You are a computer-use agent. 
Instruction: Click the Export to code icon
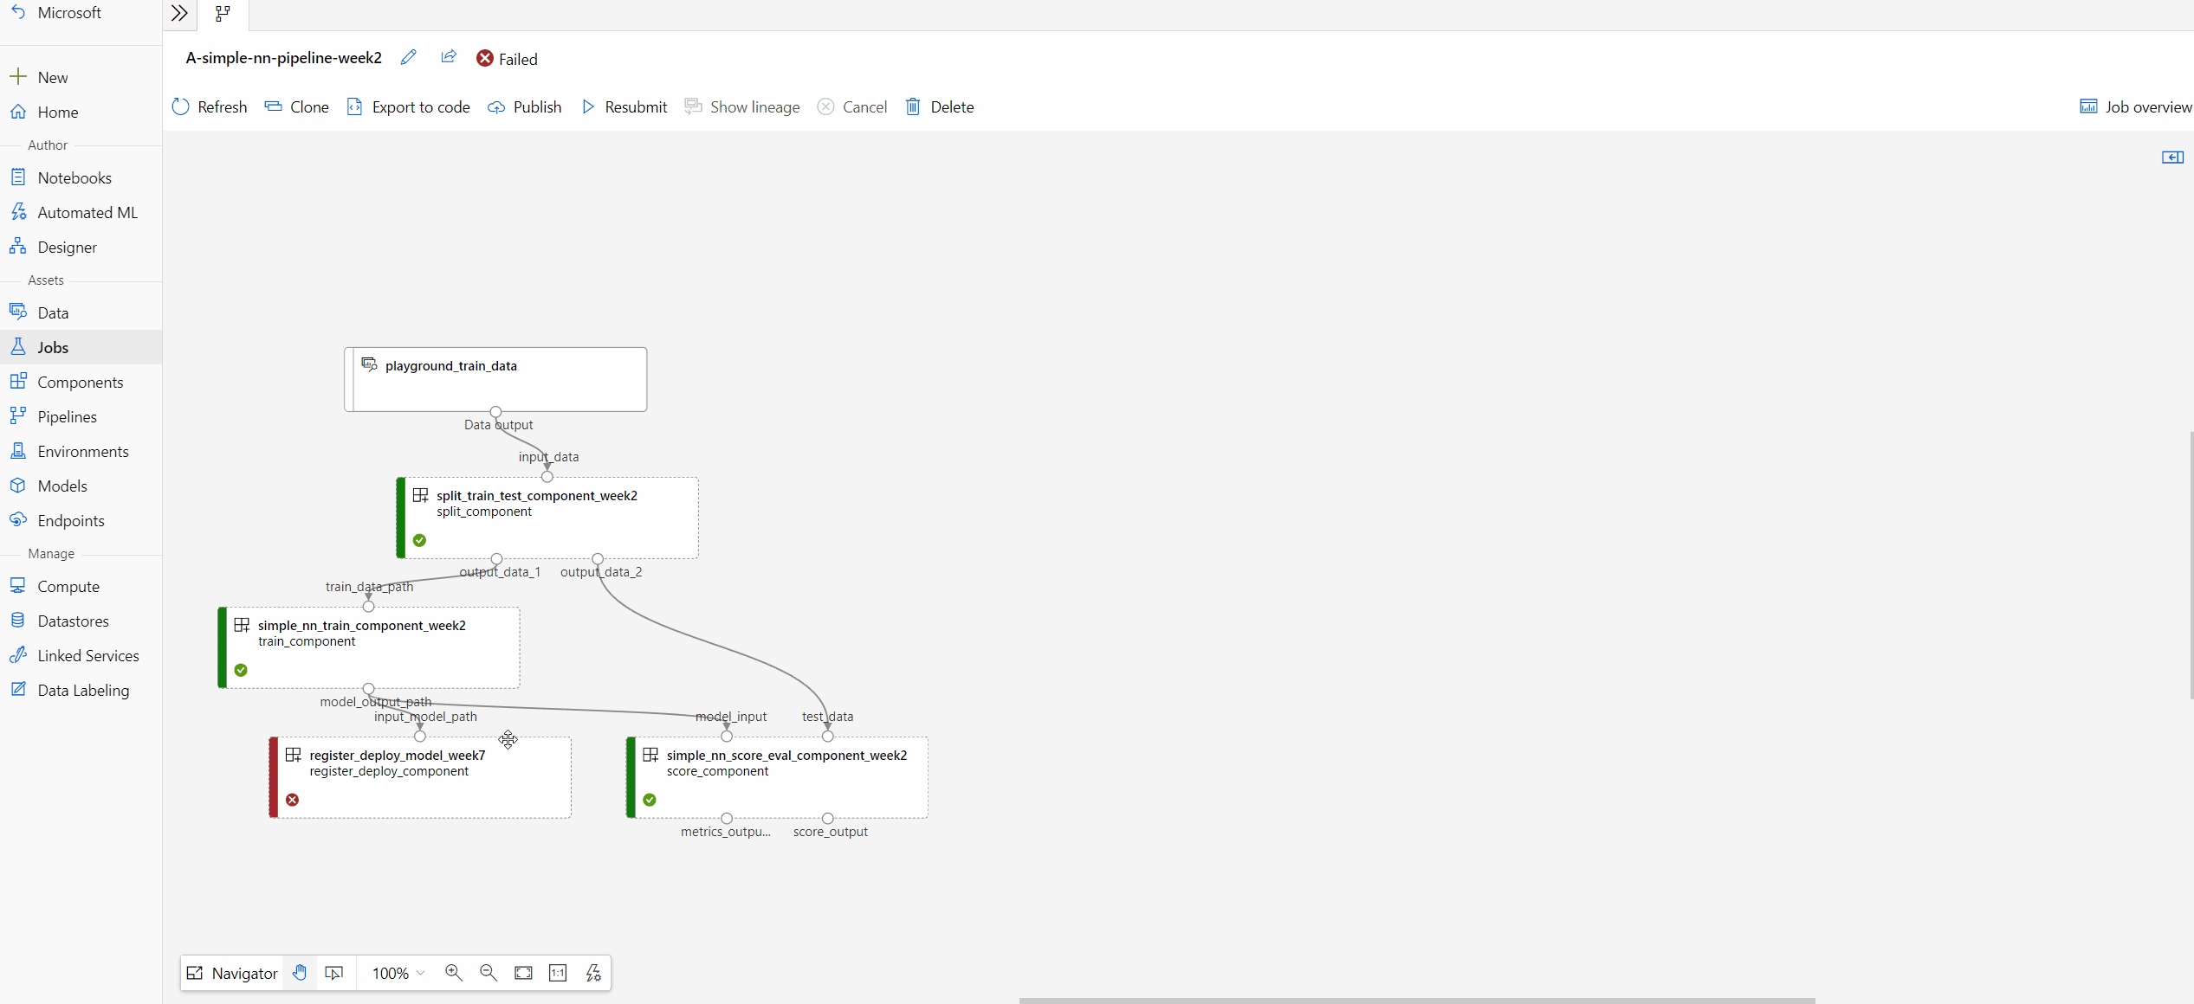(354, 106)
